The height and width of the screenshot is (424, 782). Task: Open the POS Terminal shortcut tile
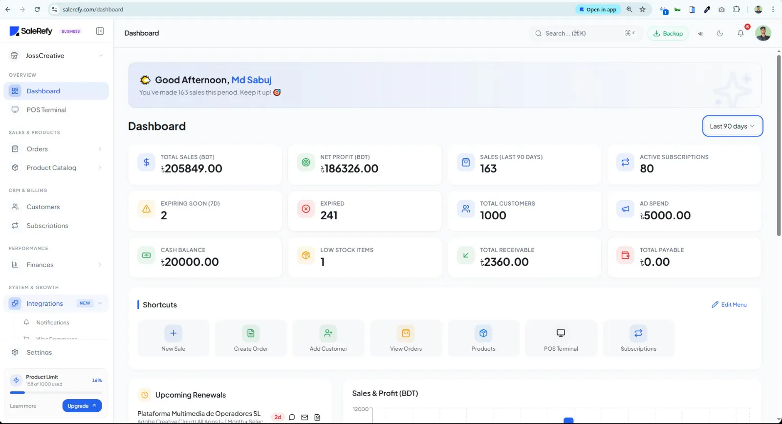point(561,338)
